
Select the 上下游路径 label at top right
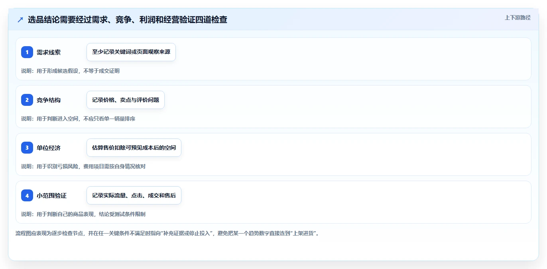517,18
